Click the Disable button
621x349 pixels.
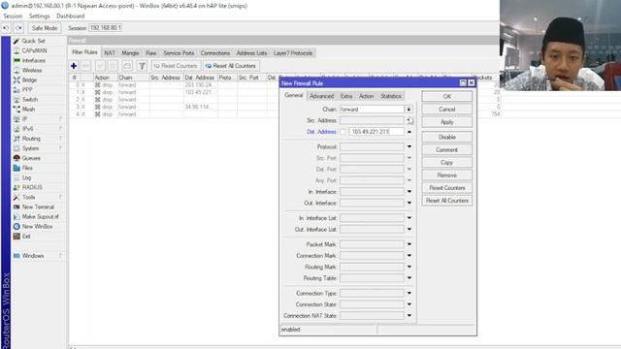[x=446, y=137]
